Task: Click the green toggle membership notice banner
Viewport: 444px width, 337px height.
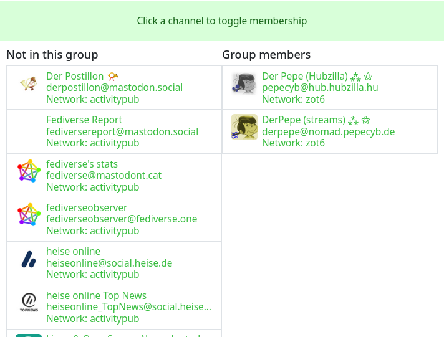Action: pos(222,21)
